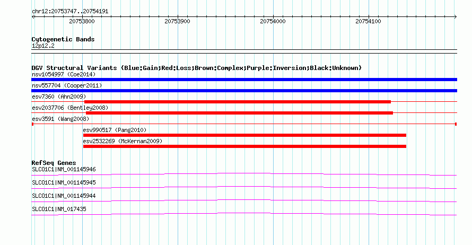Click ruler position 20753800
472x245 pixels.
point(82,21)
